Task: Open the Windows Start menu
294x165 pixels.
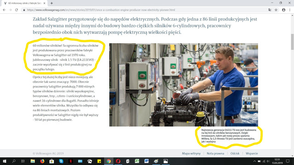Action: click(5, 161)
